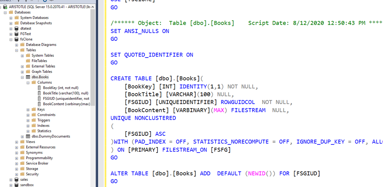Expand the Programmability folder
The image size is (383, 187).
click(x=17, y=158)
